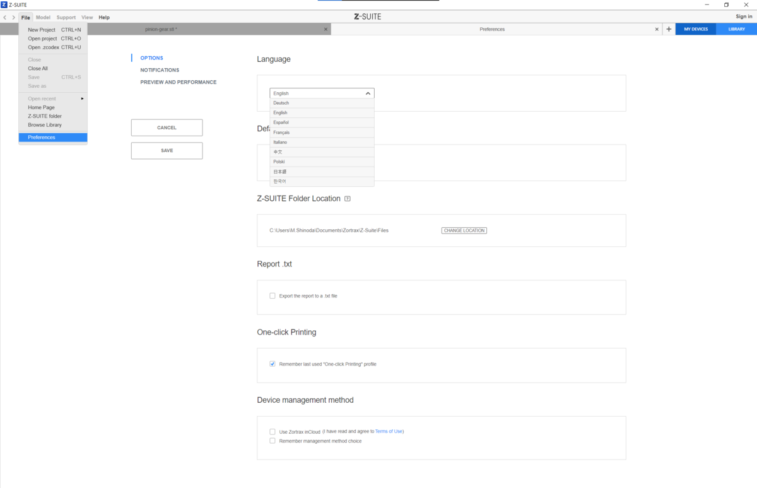
Task: Click the Z-SUITE logo icon in title bar
Action: point(4,4)
